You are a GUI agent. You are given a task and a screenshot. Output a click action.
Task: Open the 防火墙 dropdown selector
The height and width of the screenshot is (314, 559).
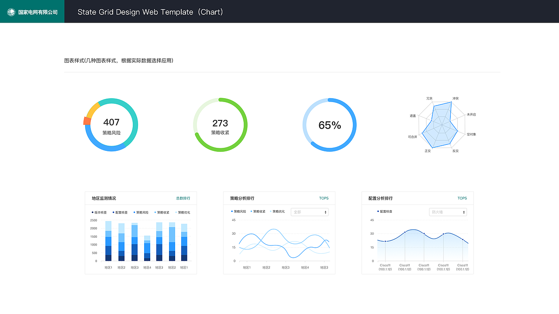coord(448,212)
